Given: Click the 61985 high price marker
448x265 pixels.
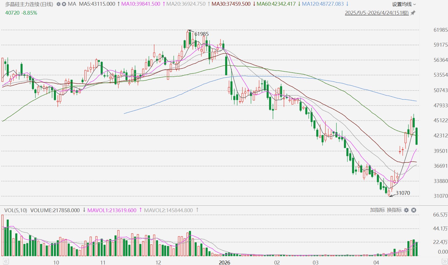Looking at the screenshot, I should coord(201,34).
